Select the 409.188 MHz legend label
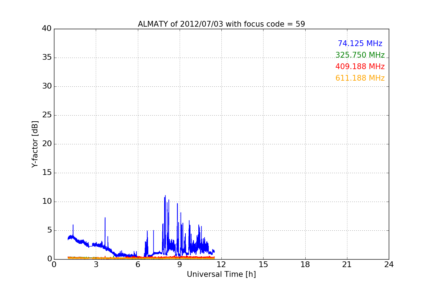 pos(360,67)
